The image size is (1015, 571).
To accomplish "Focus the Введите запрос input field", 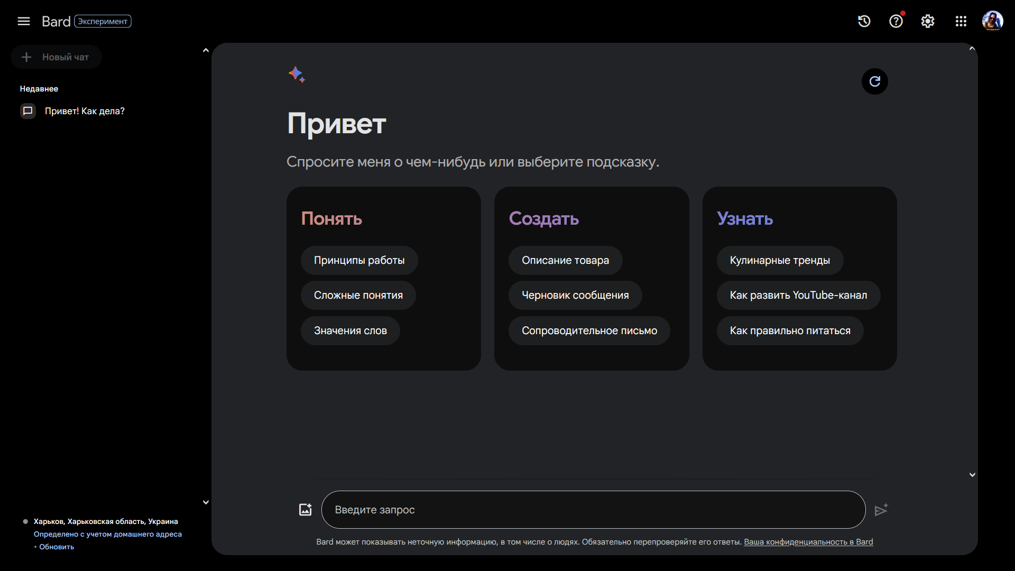I will click(593, 510).
